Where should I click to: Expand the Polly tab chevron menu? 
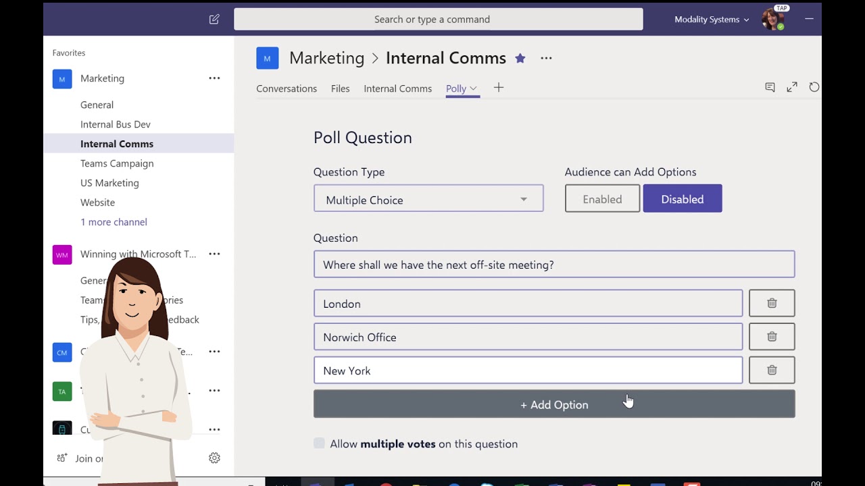[x=473, y=88]
